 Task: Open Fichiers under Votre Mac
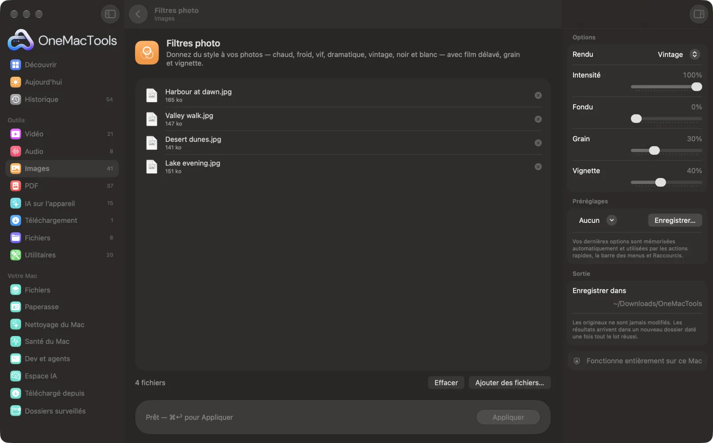62,290
